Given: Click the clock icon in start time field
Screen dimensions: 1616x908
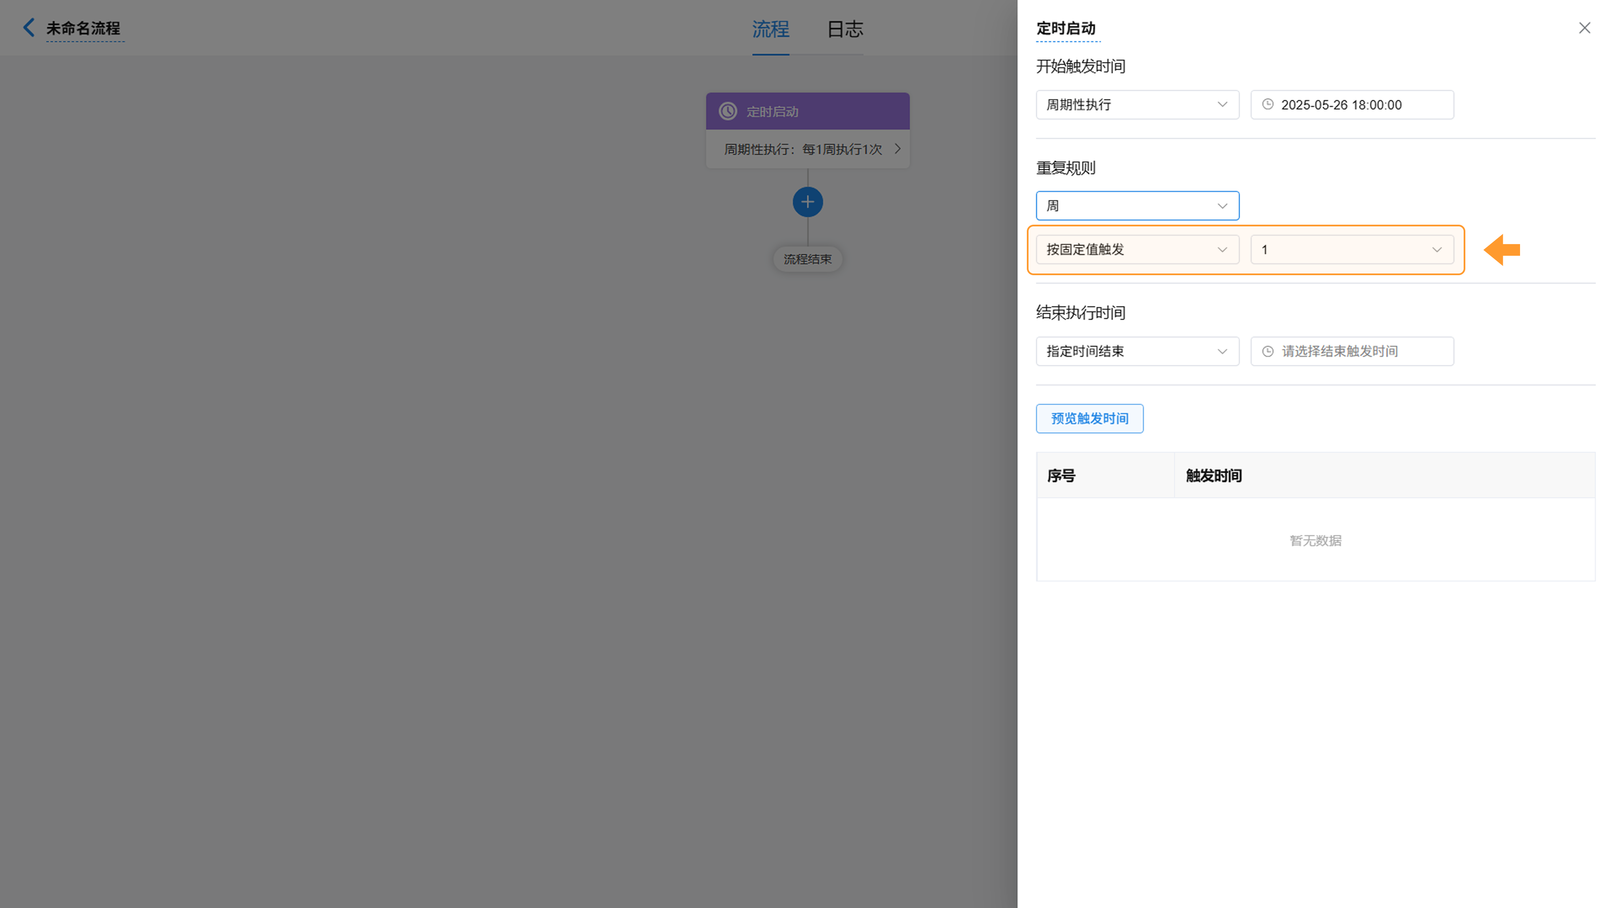Looking at the screenshot, I should point(1268,104).
